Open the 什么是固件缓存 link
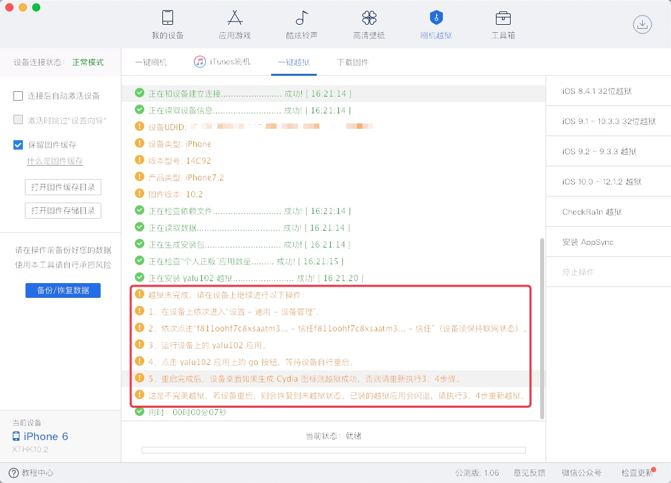Image resolution: width=671 pixels, height=483 pixels. pos(55,161)
